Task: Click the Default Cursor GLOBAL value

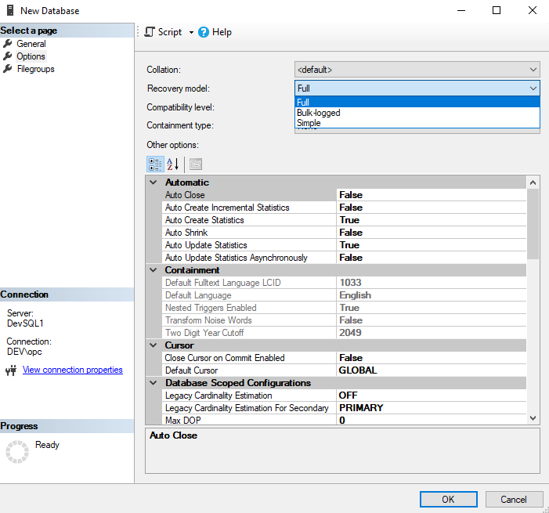Action: (x=432, y=370)
